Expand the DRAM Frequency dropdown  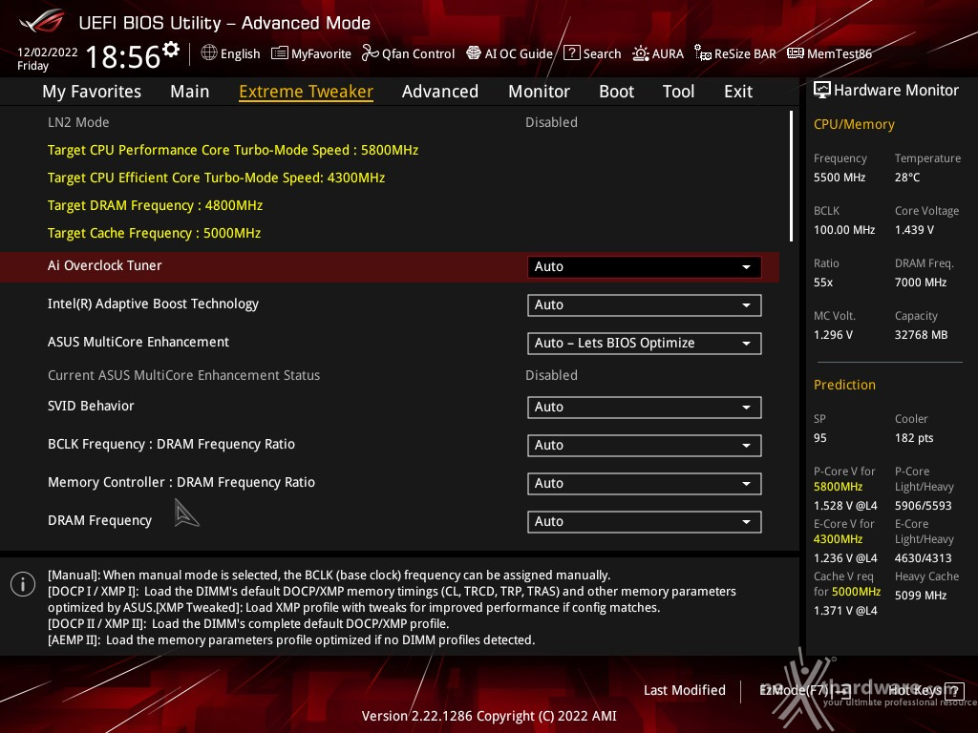click(x=645, y=521)
